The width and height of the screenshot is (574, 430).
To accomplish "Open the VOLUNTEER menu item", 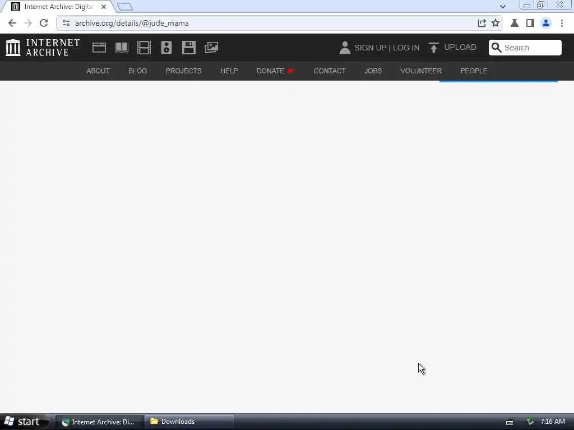I will (421, 71).
